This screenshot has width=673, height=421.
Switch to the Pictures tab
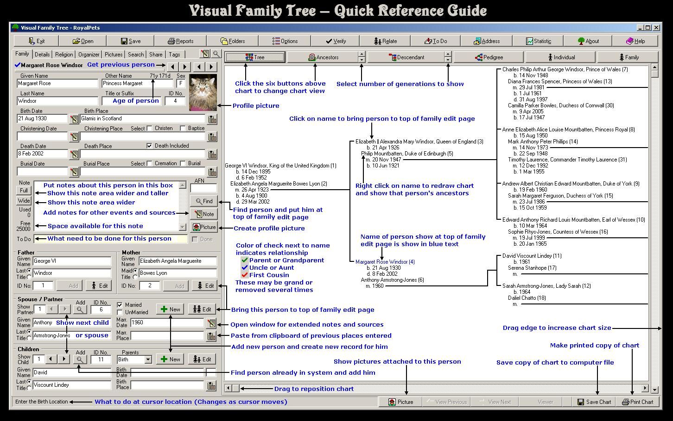pyautogui.click(x=113, y=54)
